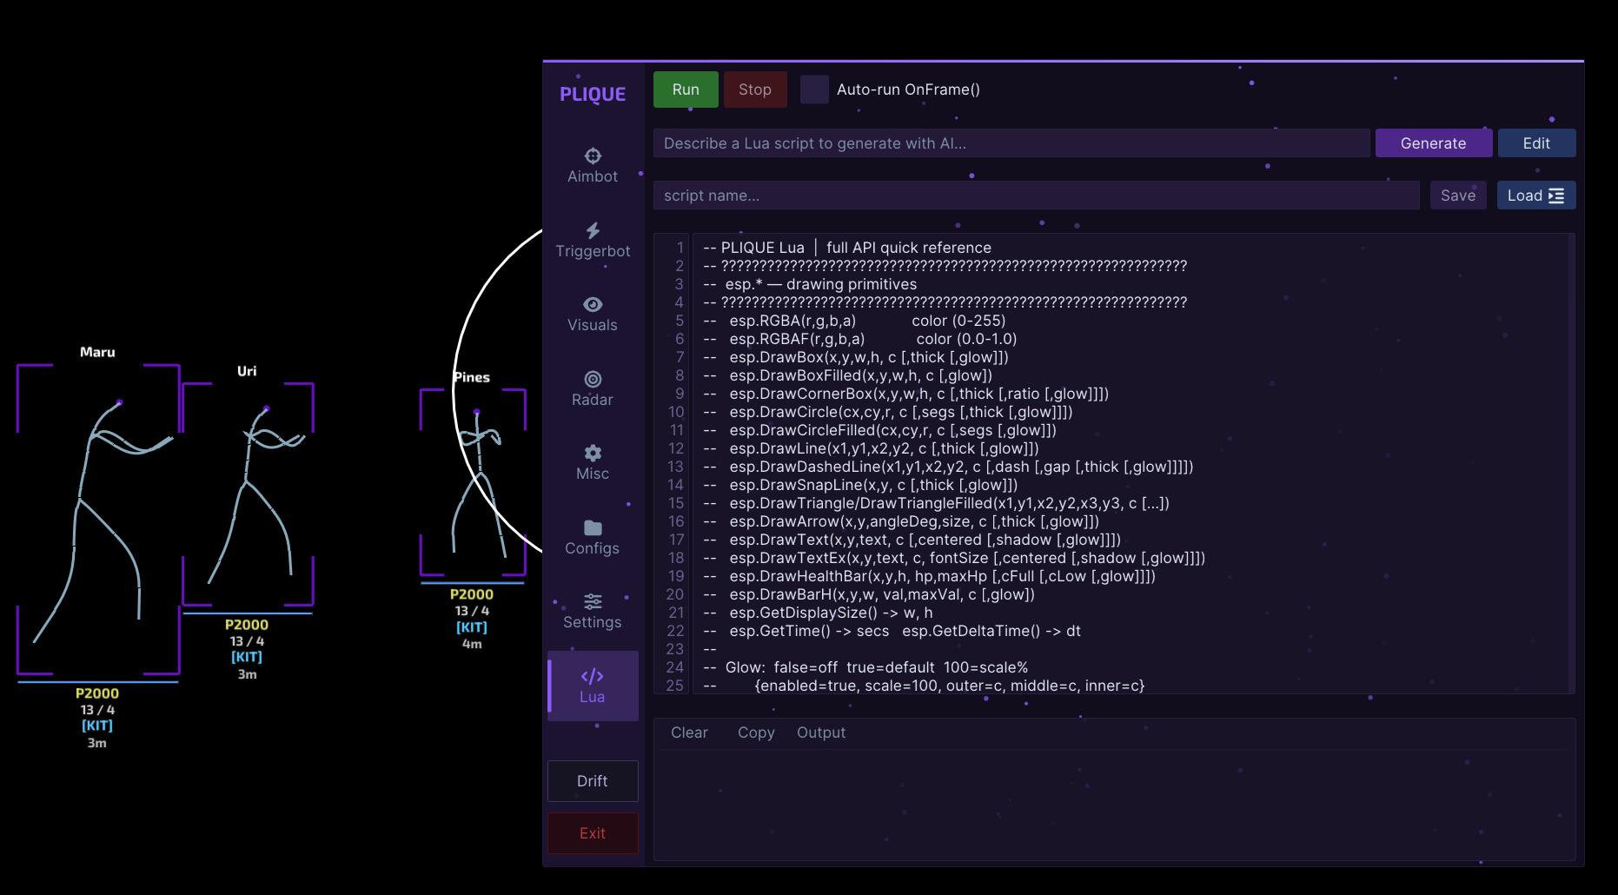Run the Lua script

686,89
